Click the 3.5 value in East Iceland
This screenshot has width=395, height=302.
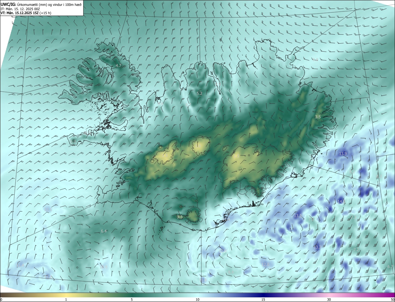coord(318,117)
